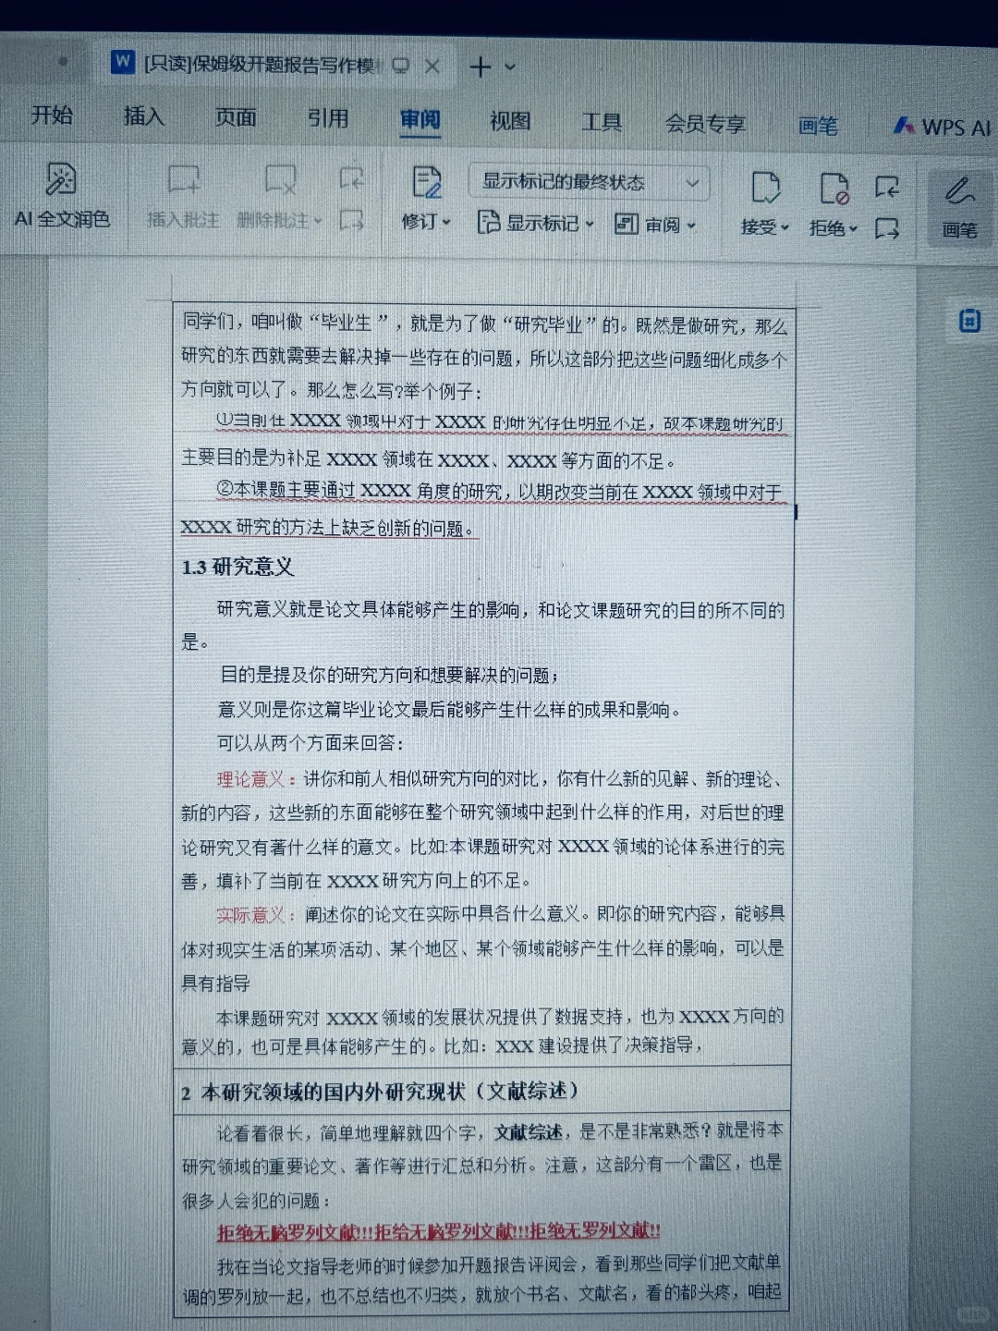Screen dimensions: 998x1331
Task: Jump to the next revision icon
Action: point(887,228)
